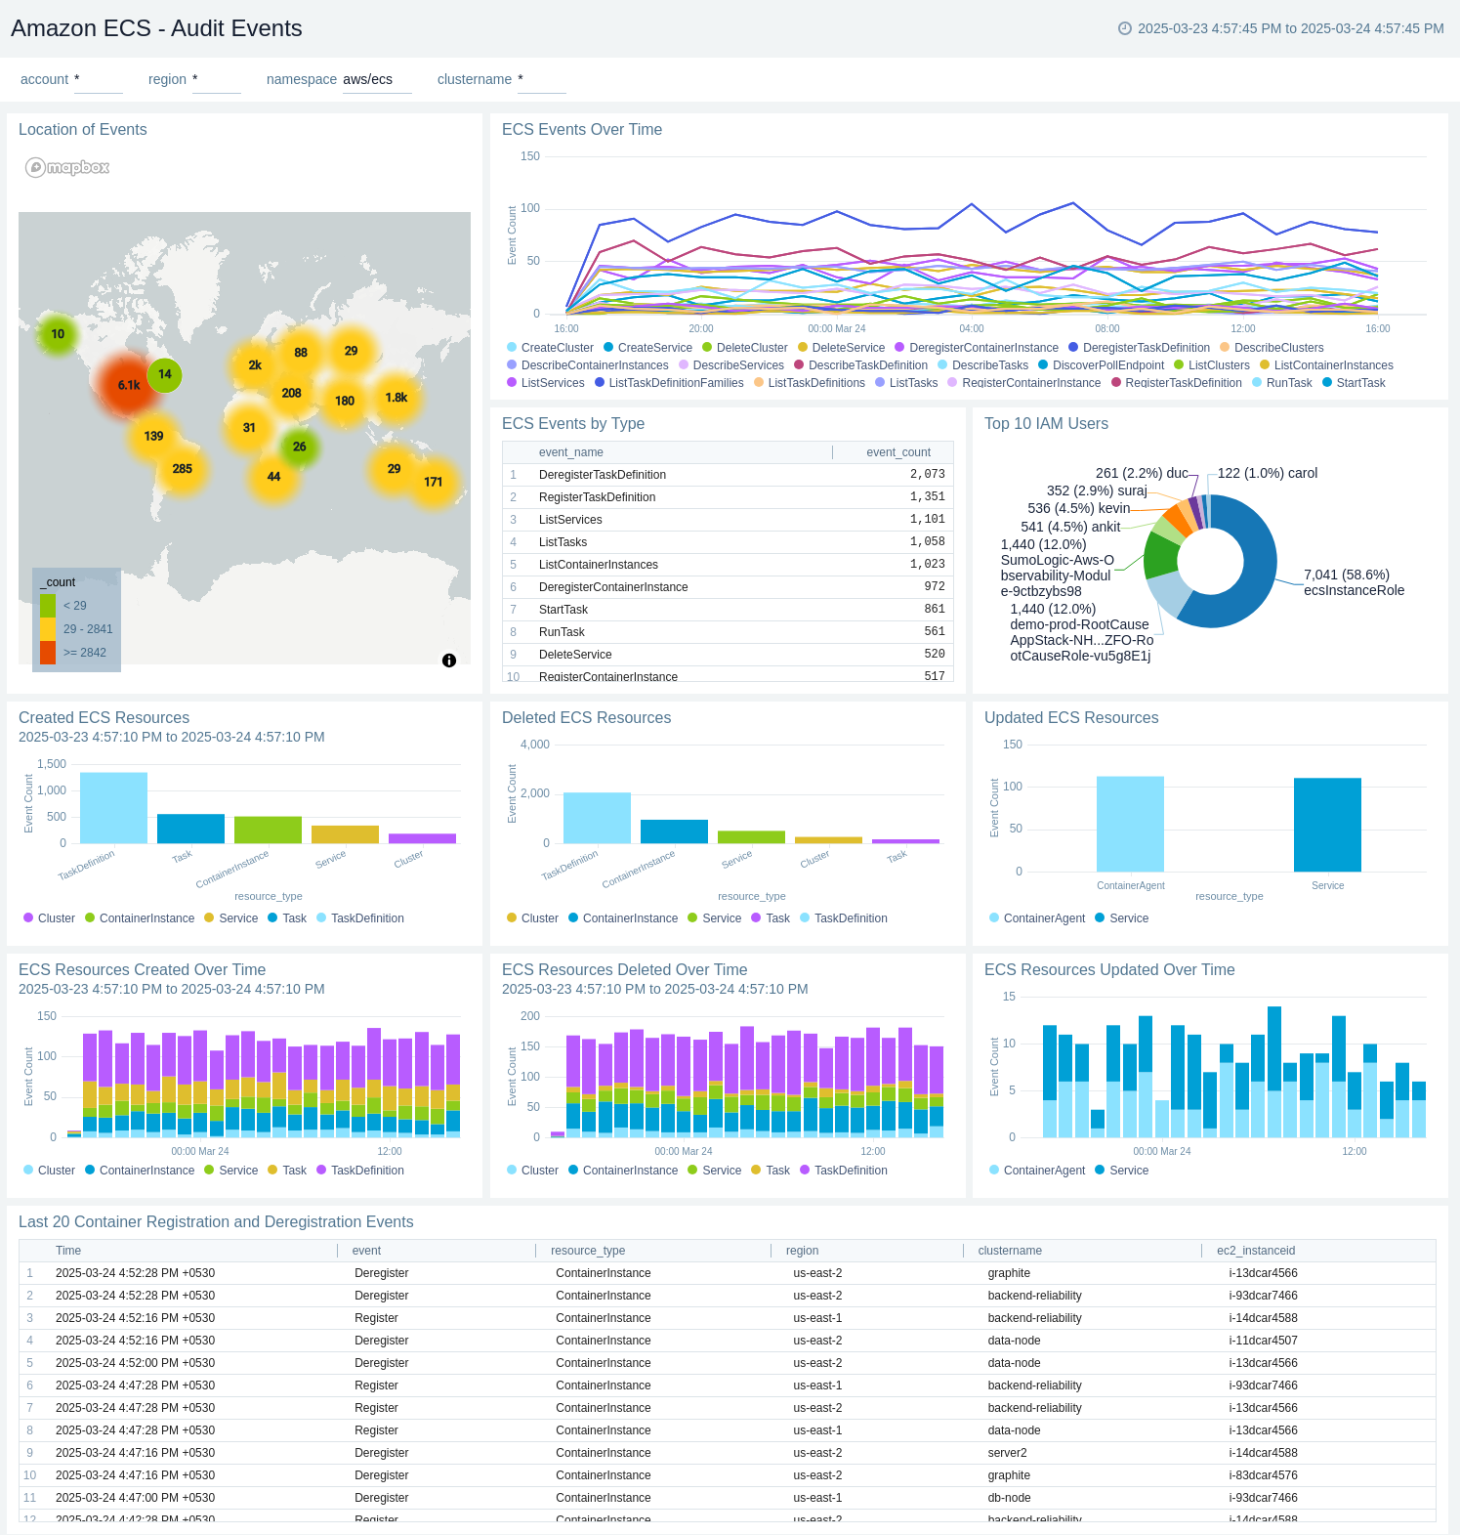Click the Service bar in Updated ECS Resources
The image size is (1460, 1535).
tap(1327, 825)
